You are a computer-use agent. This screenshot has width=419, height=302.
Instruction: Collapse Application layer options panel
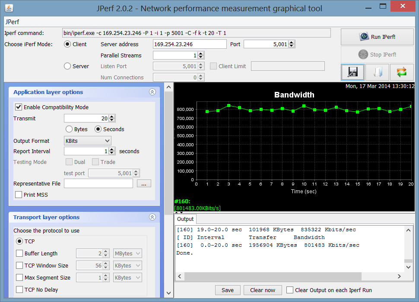point(152,92)
